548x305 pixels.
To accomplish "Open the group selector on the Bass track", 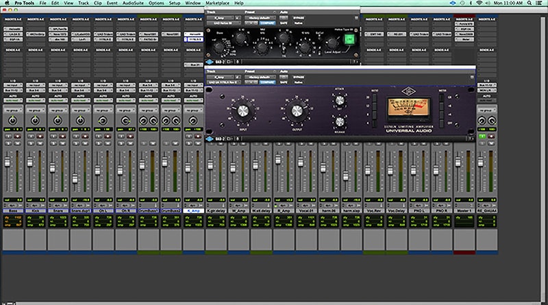I will tap(13, 110).
